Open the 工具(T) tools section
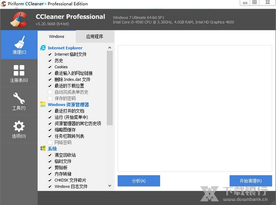This screenshot has width=276, height=205. tap(19, 101)
